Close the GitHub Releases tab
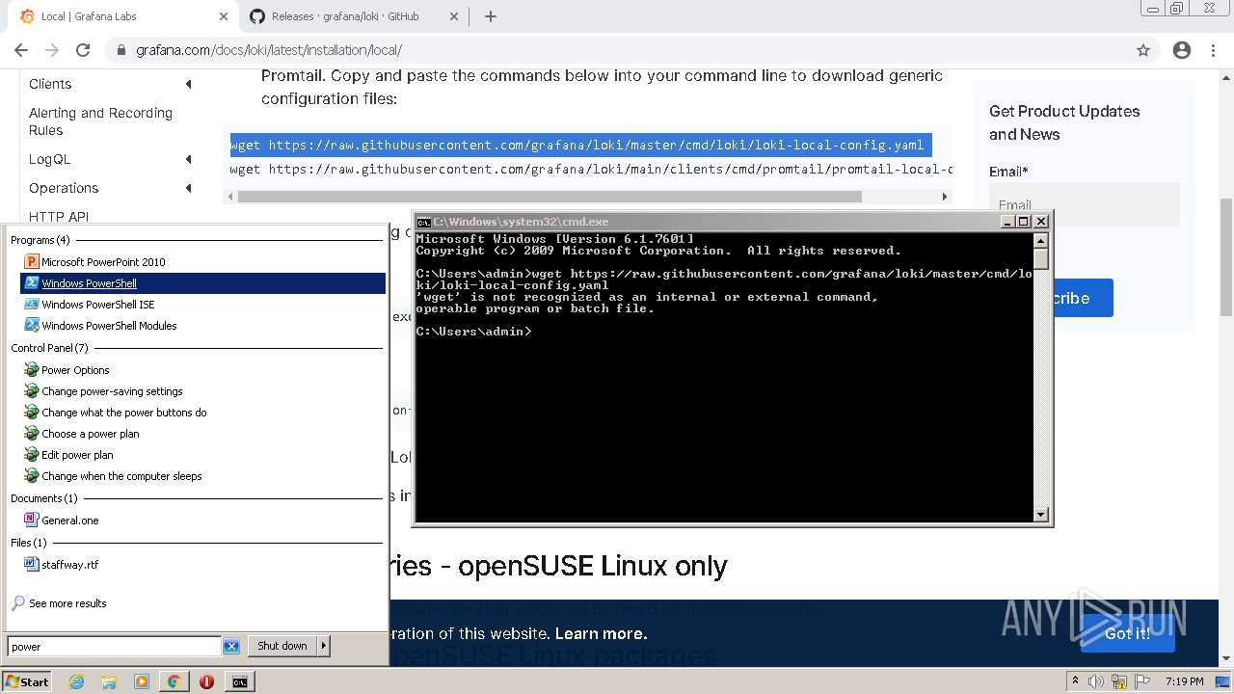Screen dimensions: 1234x694 coord(453,16)
